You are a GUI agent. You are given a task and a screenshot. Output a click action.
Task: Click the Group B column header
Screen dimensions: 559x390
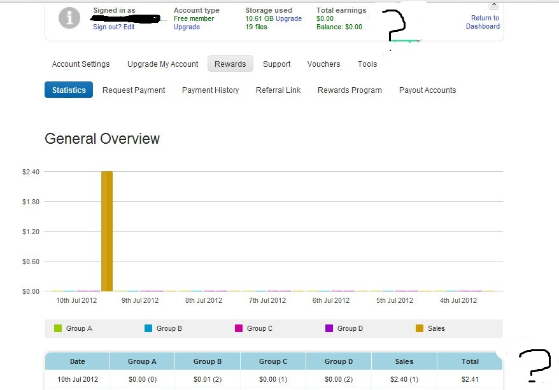[208, 361]
